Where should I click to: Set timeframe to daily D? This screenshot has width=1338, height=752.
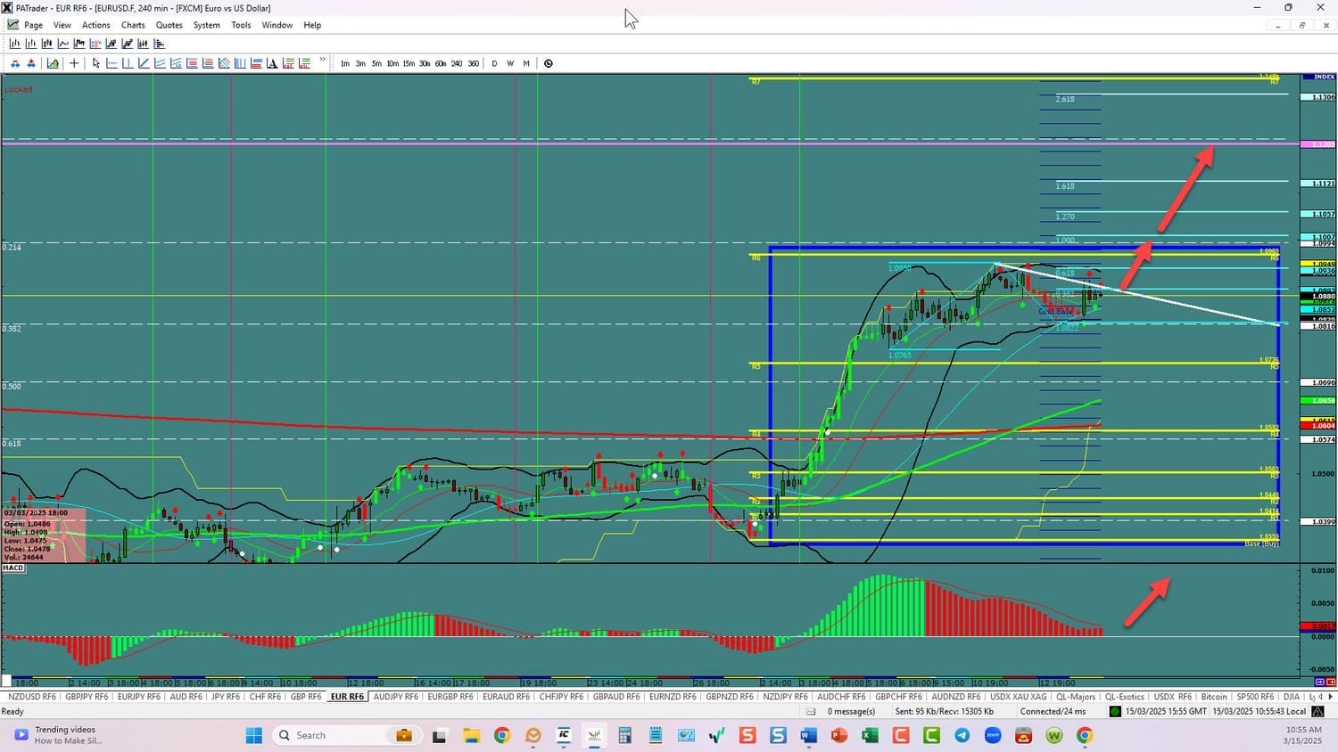(494, 63)
